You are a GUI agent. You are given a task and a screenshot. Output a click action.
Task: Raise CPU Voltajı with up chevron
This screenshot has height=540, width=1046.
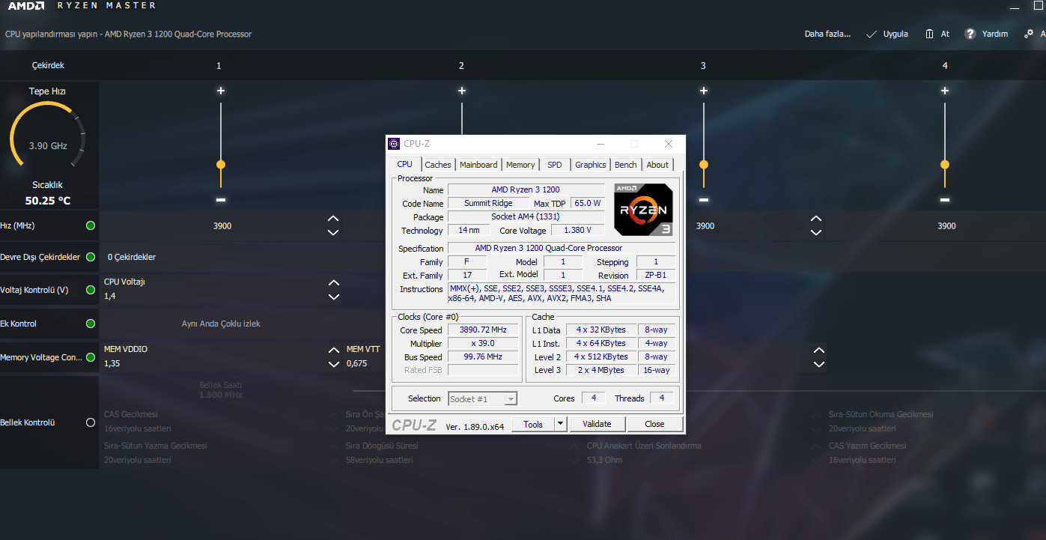(334, 283)
